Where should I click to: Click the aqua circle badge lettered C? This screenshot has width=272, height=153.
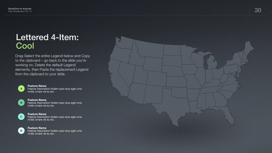click(21, 116)
